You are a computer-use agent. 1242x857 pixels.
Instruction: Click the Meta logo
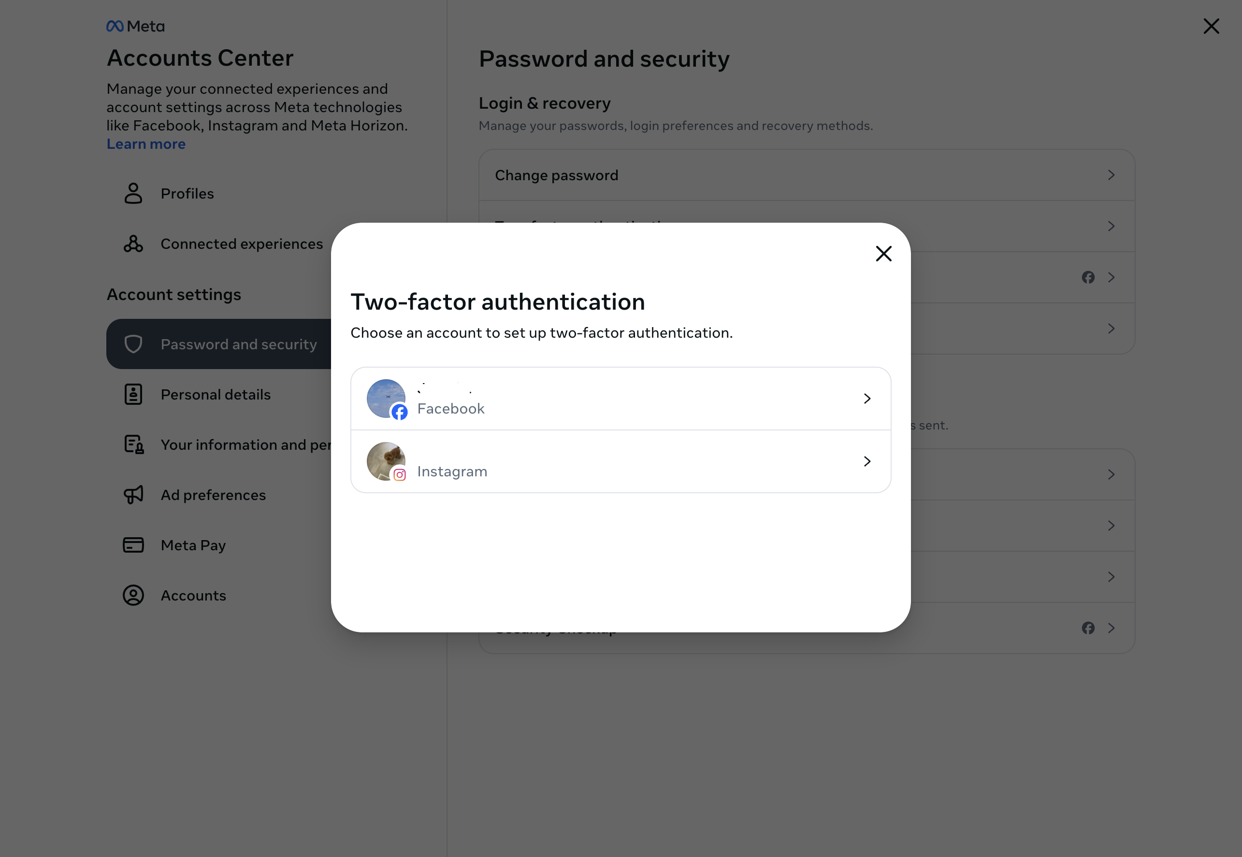pyautogui.click(x=135, y=26)
